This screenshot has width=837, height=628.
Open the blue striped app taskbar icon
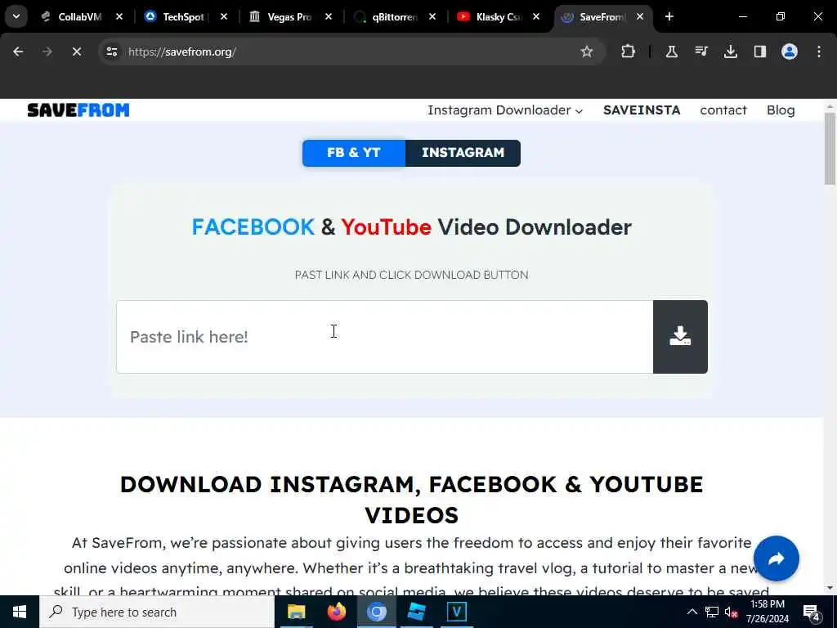[416, 612]
